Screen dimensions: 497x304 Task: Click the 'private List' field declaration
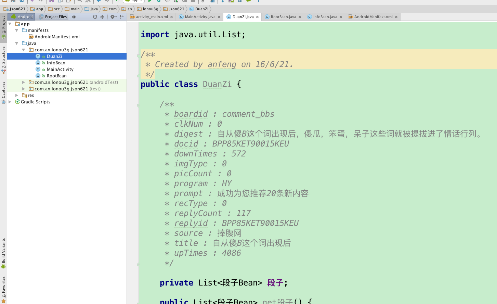click(224, 283)
